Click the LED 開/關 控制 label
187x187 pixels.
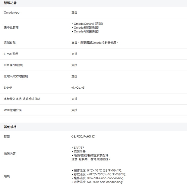[14, 65]
